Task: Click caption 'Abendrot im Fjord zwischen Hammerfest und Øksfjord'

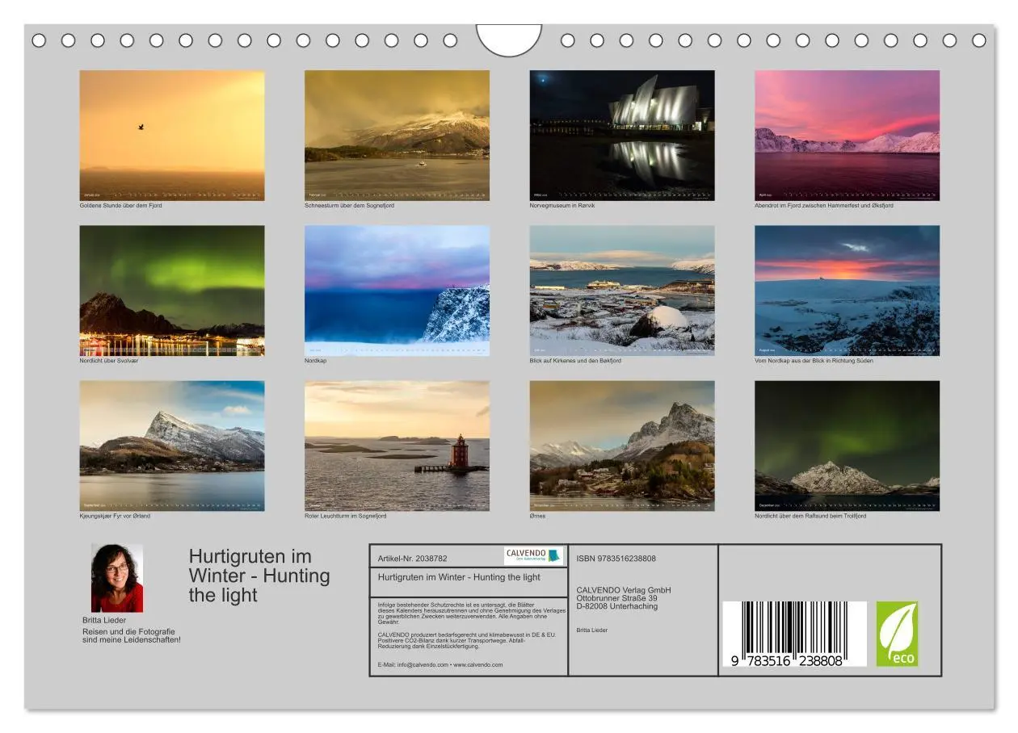Action: [824, 206]
